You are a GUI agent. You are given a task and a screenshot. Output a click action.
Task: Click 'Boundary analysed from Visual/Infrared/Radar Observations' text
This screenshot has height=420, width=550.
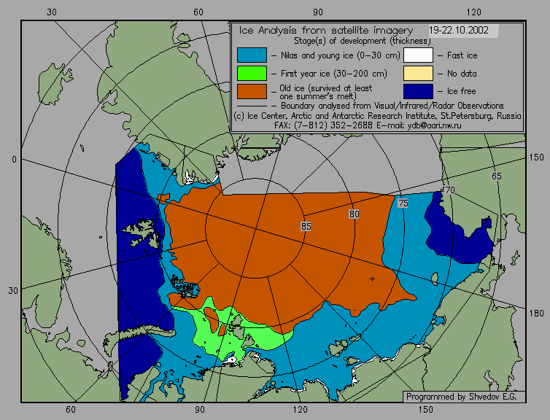[392, 106]
